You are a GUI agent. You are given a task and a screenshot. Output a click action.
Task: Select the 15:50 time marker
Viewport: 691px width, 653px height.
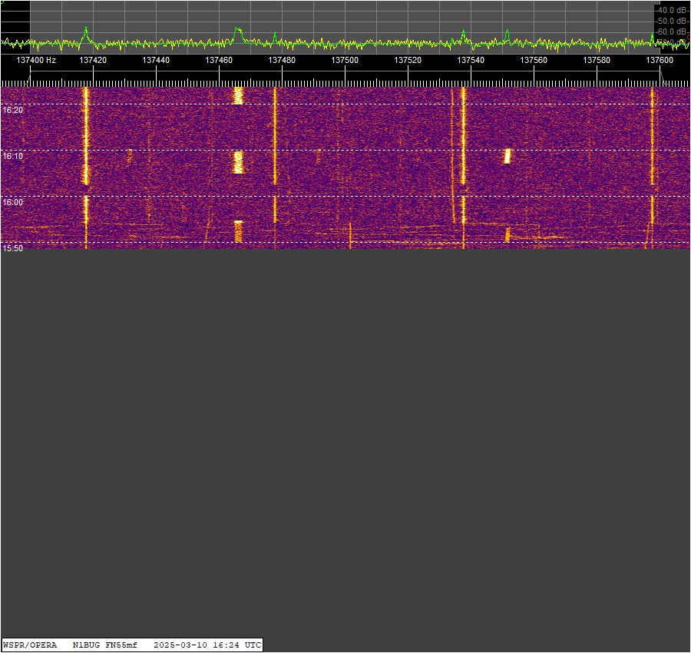13,248
